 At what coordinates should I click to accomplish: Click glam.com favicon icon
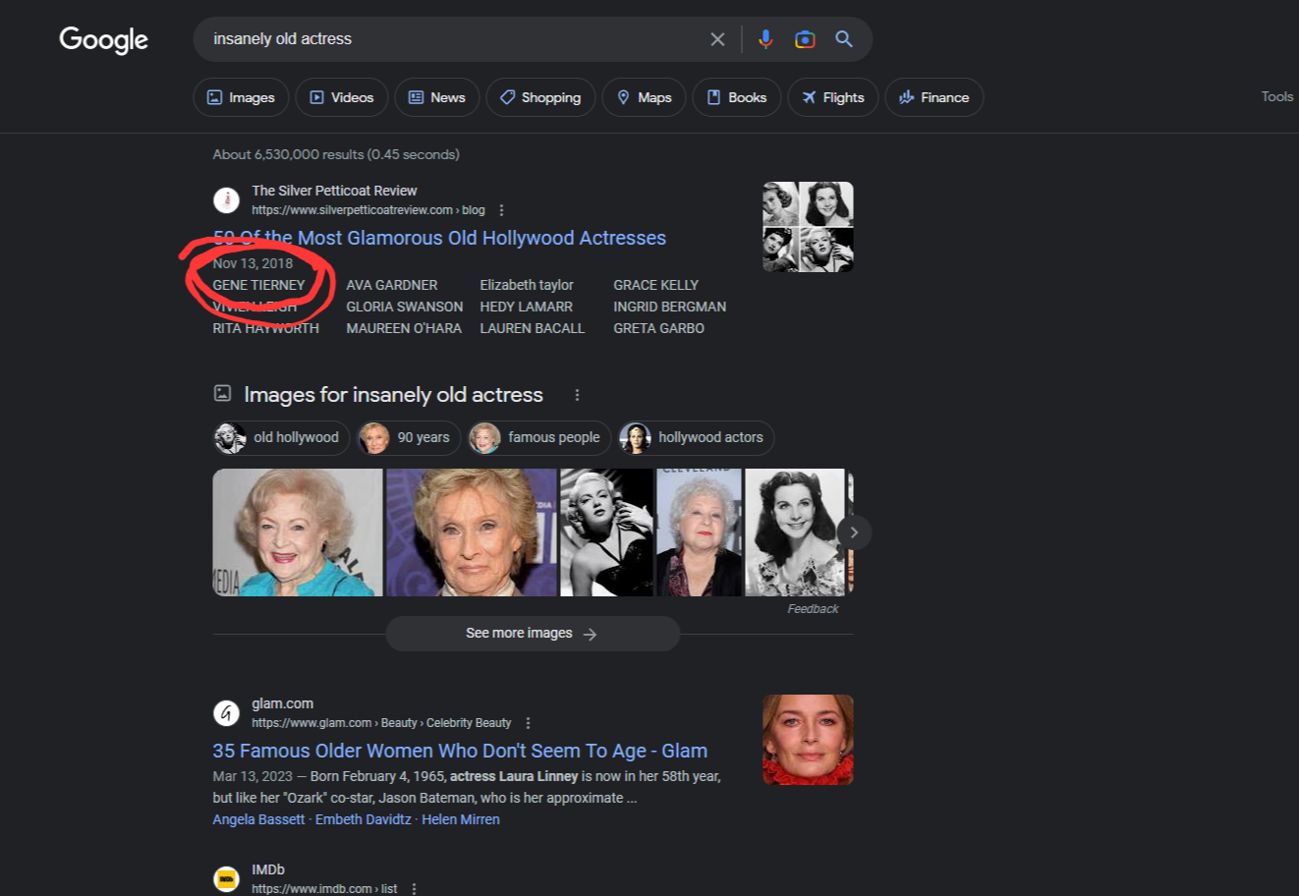(227, 712)
